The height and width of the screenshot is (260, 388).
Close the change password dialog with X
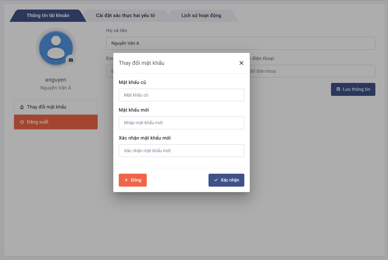click(x=241, y=63)
